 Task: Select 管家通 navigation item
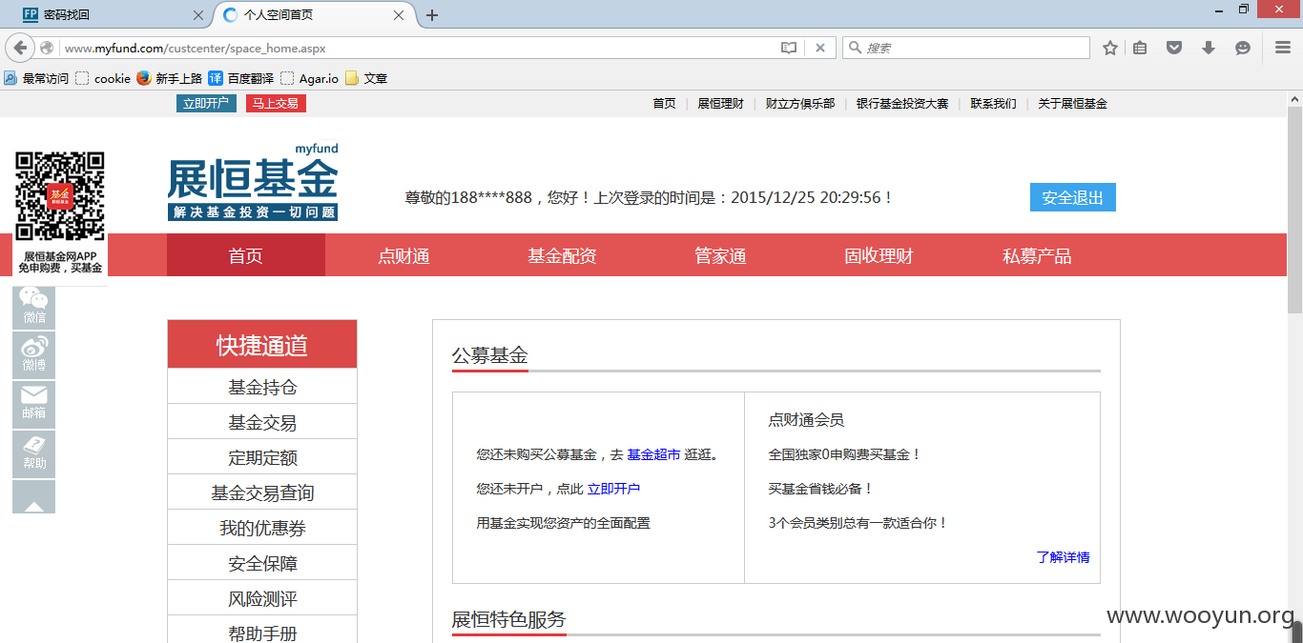click(x=720, y=255)
